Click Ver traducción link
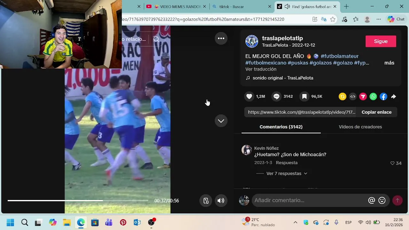Viewport: 409px width, 230px height. [261, 69]
